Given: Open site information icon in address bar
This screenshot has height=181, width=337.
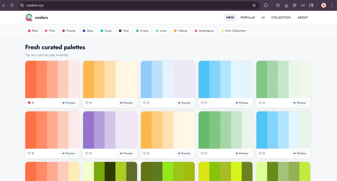Looking at the screenshot, I should (x=22, y=5).
